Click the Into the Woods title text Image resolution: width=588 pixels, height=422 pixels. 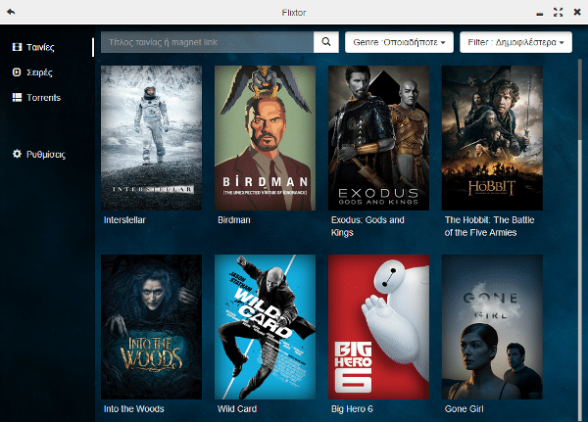133,409
